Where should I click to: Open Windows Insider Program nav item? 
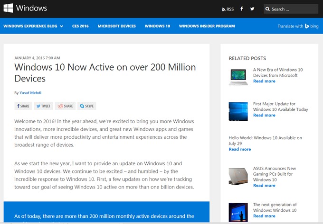coord(207,26)
